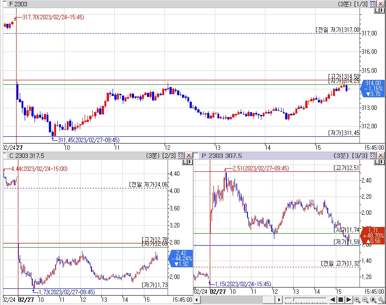This screenshot has height=305, width=386.
Task: Click the 4.44 high marker label
Action: click(x=39, y=169)
